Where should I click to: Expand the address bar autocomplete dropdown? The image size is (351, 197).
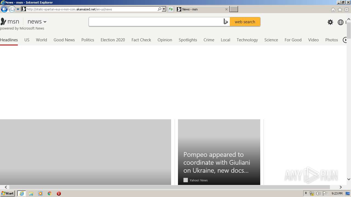click(164, 9)
